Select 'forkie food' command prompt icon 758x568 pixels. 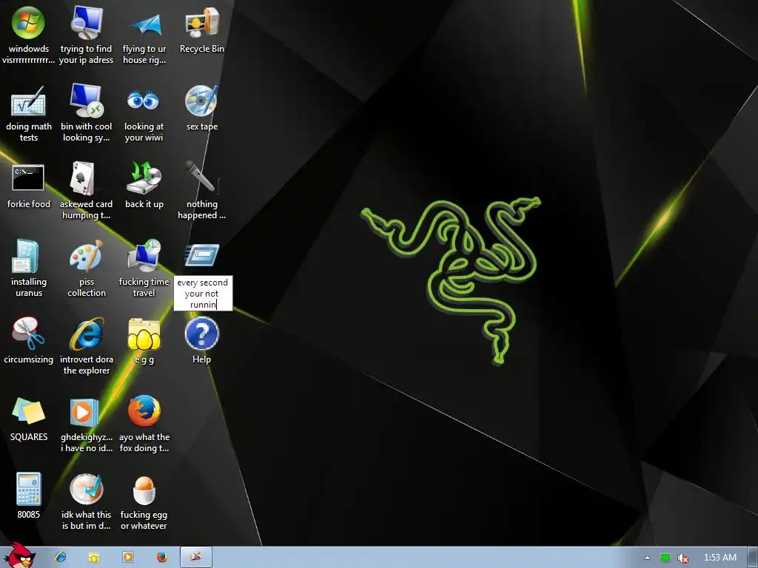click(29, 178)
